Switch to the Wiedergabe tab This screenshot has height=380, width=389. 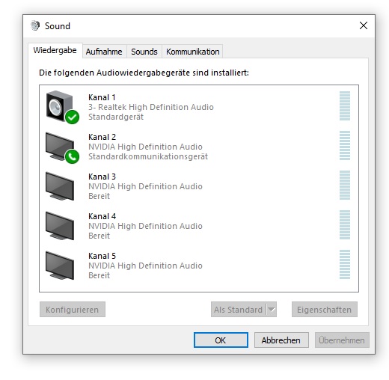(55, 50)
